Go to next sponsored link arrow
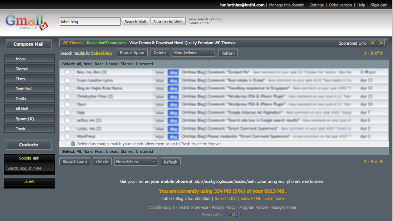Viewport: 393px width, 221px height. 381,43
